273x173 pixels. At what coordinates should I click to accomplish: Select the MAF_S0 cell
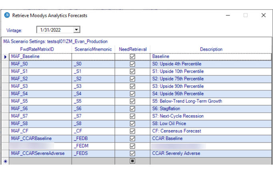(40, 64)
